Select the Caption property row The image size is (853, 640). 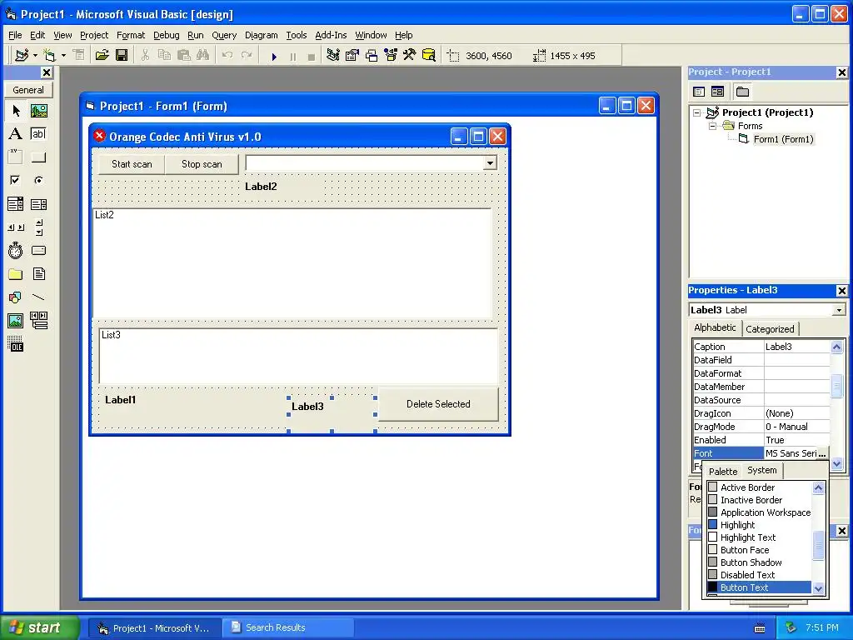pos(761,347)
